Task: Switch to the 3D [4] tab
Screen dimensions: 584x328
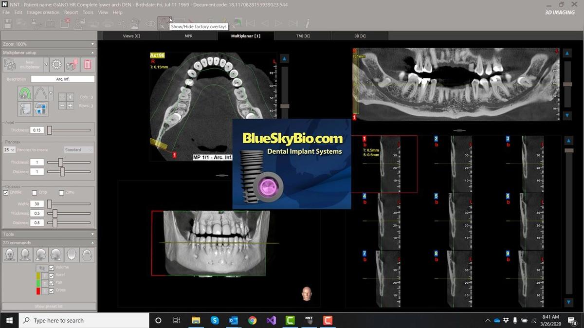Action: tap(360, 36)
